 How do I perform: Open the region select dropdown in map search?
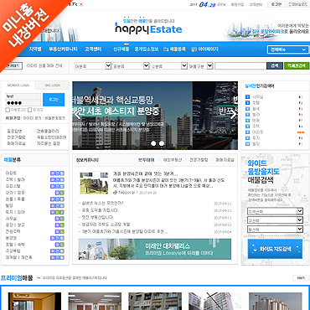click(275, 211)
